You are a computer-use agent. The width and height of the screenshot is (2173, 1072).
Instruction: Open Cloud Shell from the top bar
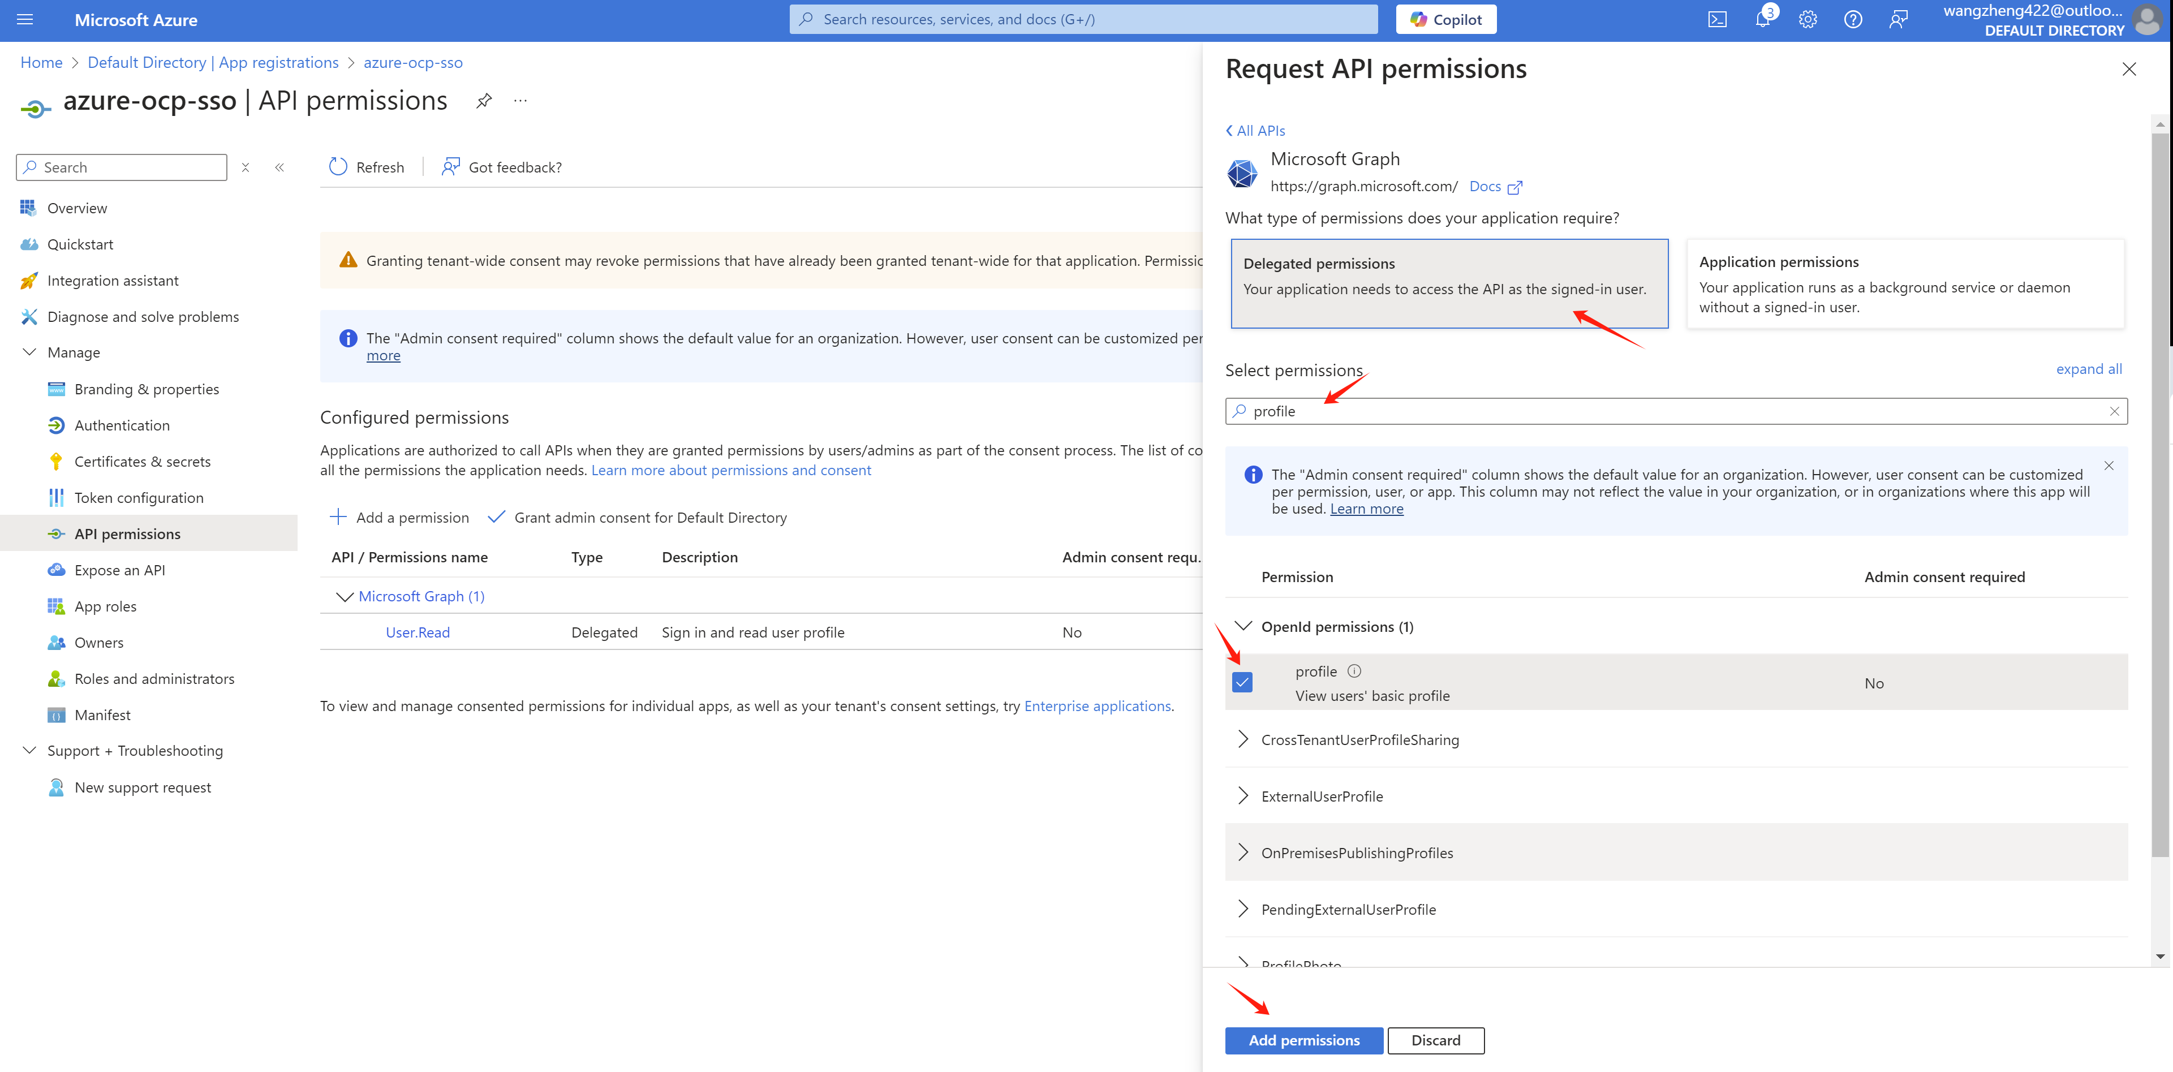1716,19
